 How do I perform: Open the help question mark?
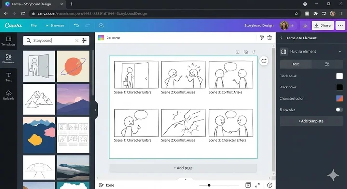coord(269,185)
